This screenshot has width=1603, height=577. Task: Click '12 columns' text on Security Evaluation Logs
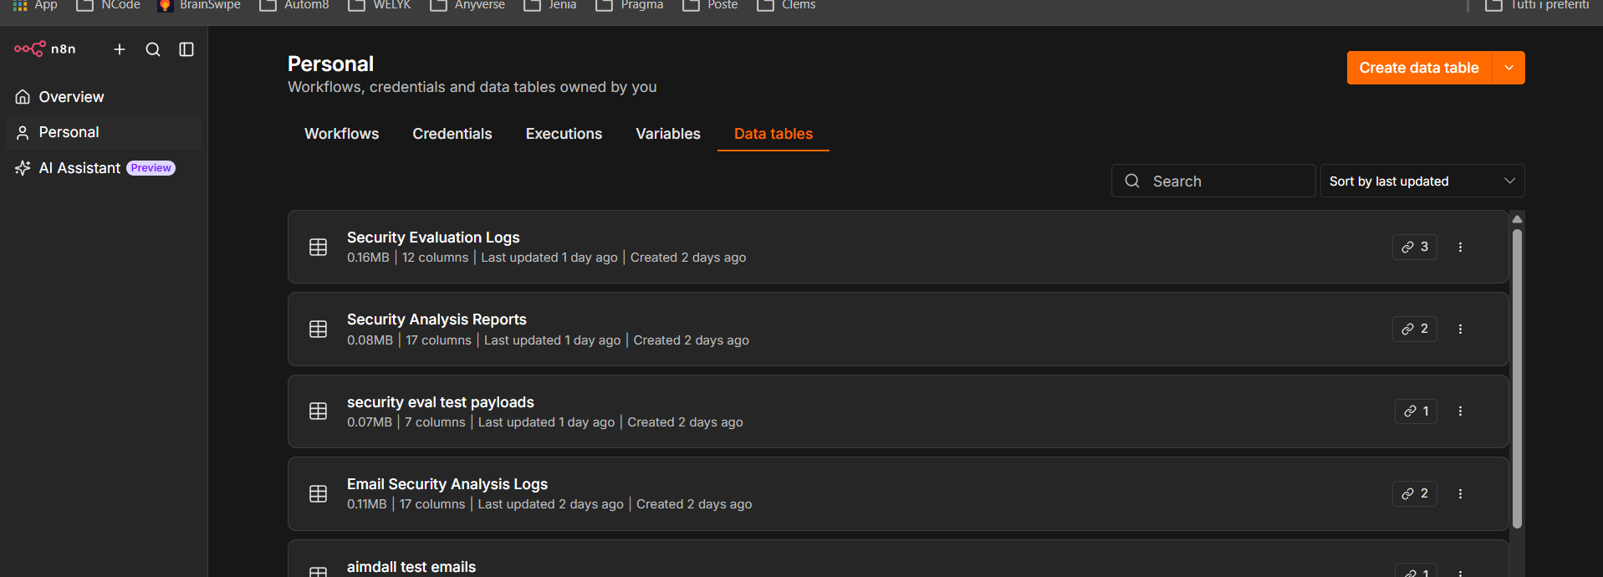pyautogui.click(x=435, y=258)
